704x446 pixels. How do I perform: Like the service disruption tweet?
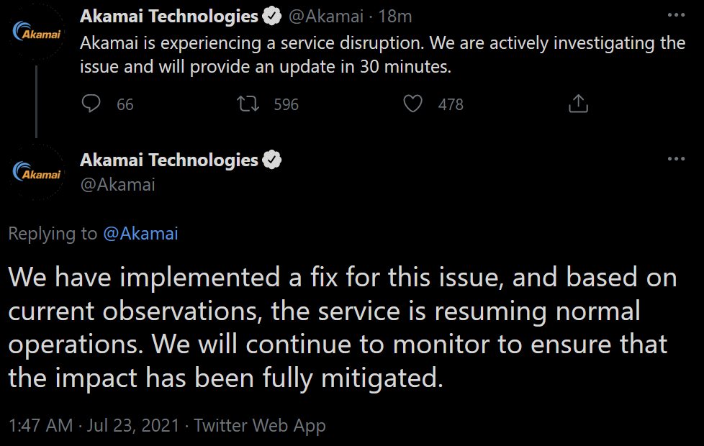click(x=413, y=104)
